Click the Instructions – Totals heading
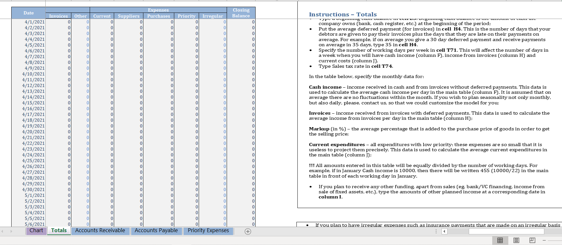562x245 pixels. [x=343, y=14]
